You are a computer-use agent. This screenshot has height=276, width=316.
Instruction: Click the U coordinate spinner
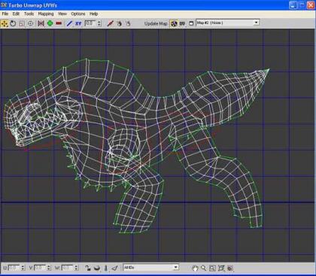click(23, 268)
